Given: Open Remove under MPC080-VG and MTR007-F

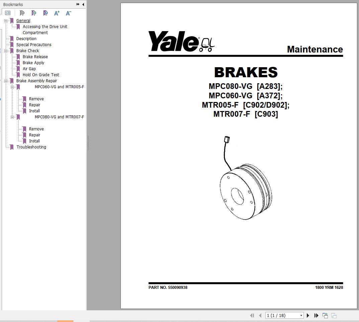Looking at the screenshot, I should 36,129.
